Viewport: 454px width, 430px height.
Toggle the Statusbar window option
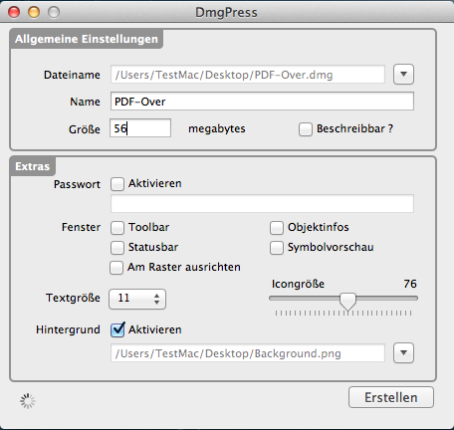117,248
